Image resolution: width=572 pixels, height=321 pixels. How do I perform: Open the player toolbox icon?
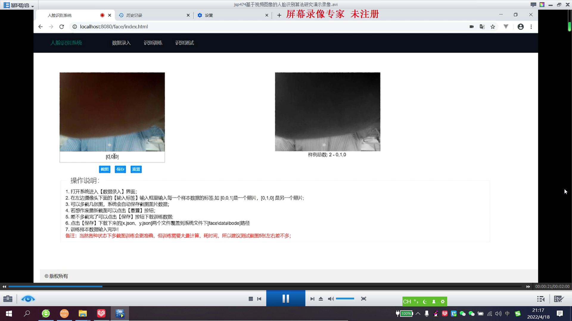point(8,299)
